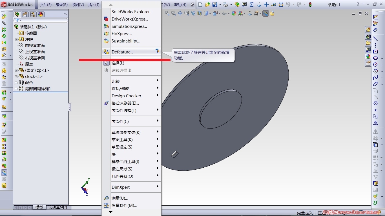Open the DimXpert submenu
Image resolution: width=385 pixels, height=216 pixels.
click(x=132, y=187)
